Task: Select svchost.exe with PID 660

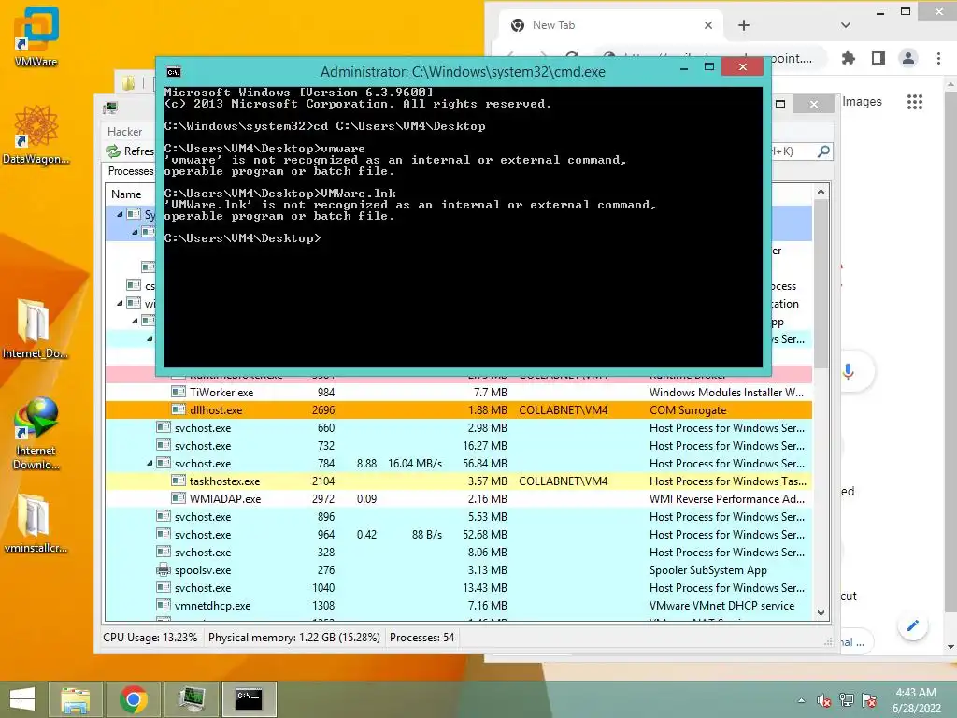Action: tap(458, 427)
